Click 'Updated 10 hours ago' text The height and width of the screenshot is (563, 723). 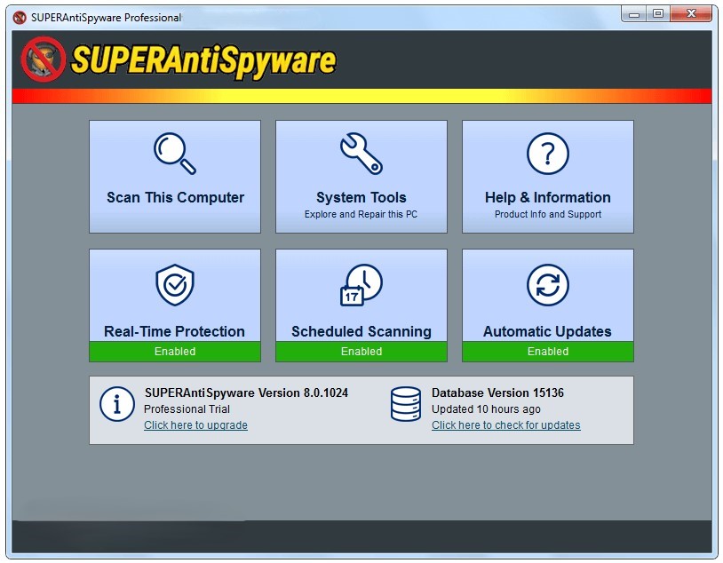[486, 409]
